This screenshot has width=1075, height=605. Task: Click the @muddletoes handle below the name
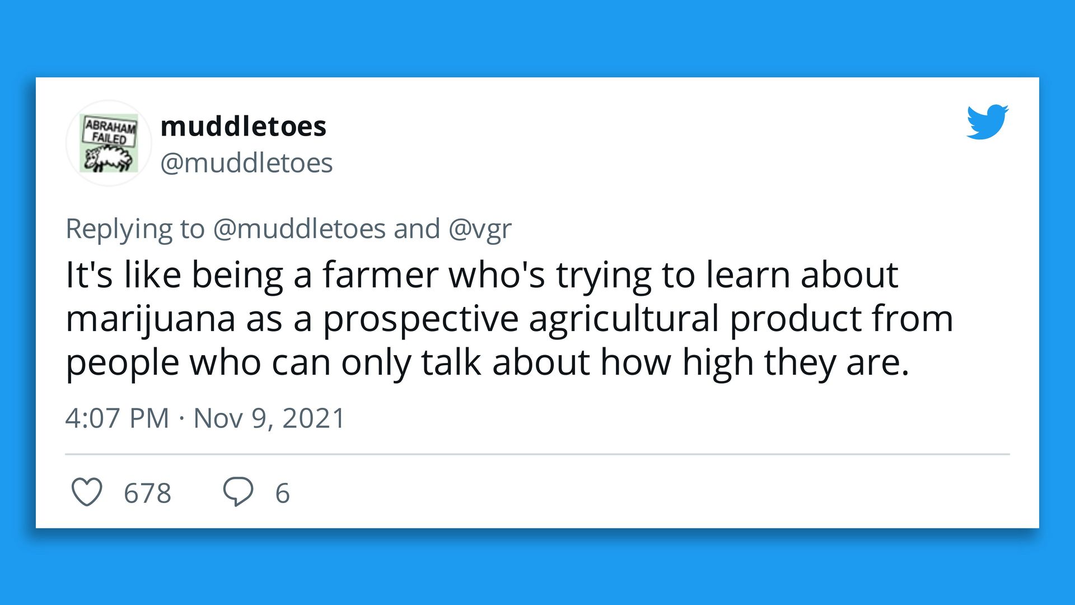(x=246, y=163)
